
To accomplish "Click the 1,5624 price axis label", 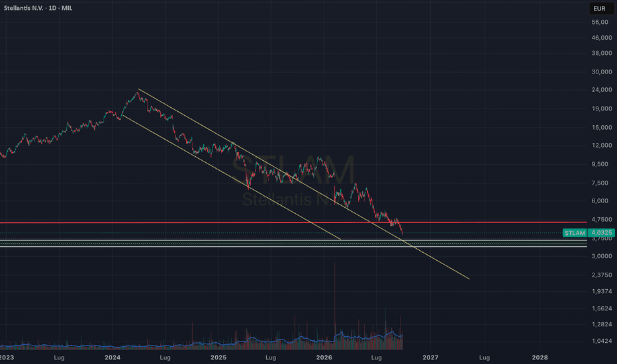I will tap(602, 308).
